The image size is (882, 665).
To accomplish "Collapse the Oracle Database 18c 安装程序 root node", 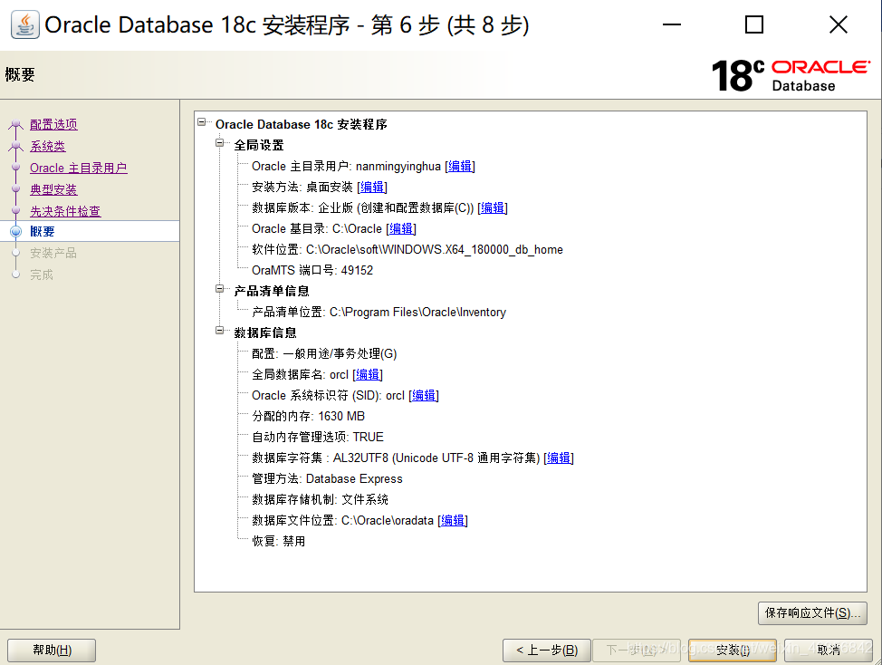I will (x=202, y=121).
